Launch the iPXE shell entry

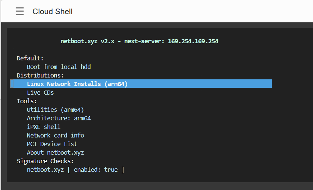(x=43, y=127)
